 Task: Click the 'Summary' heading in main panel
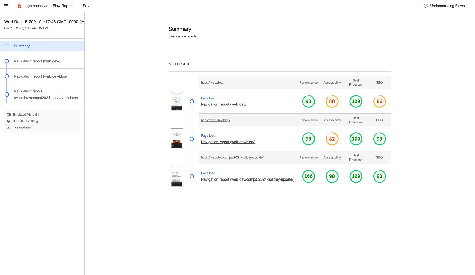tap(180, 29)
